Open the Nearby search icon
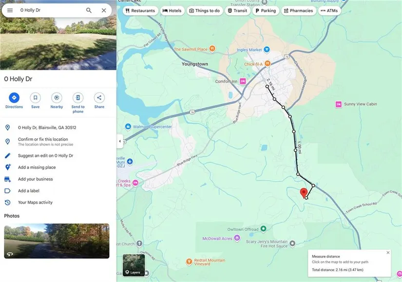Viewport: 402px width, 282px height. coord(57,98)
